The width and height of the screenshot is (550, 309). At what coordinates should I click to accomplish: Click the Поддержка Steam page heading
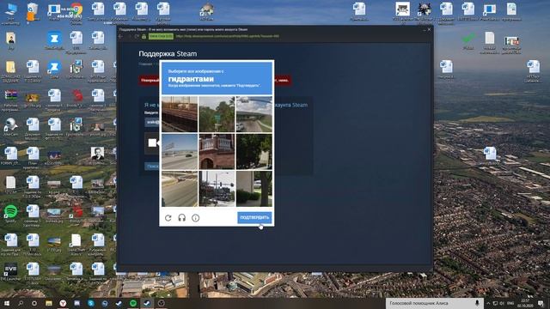tap(168, 53)
